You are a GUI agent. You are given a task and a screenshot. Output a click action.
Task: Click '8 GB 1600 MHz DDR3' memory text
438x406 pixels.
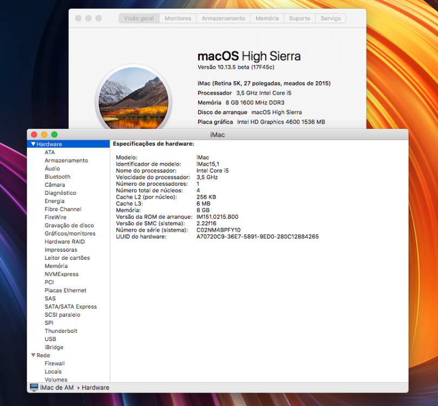coord(255,102)
